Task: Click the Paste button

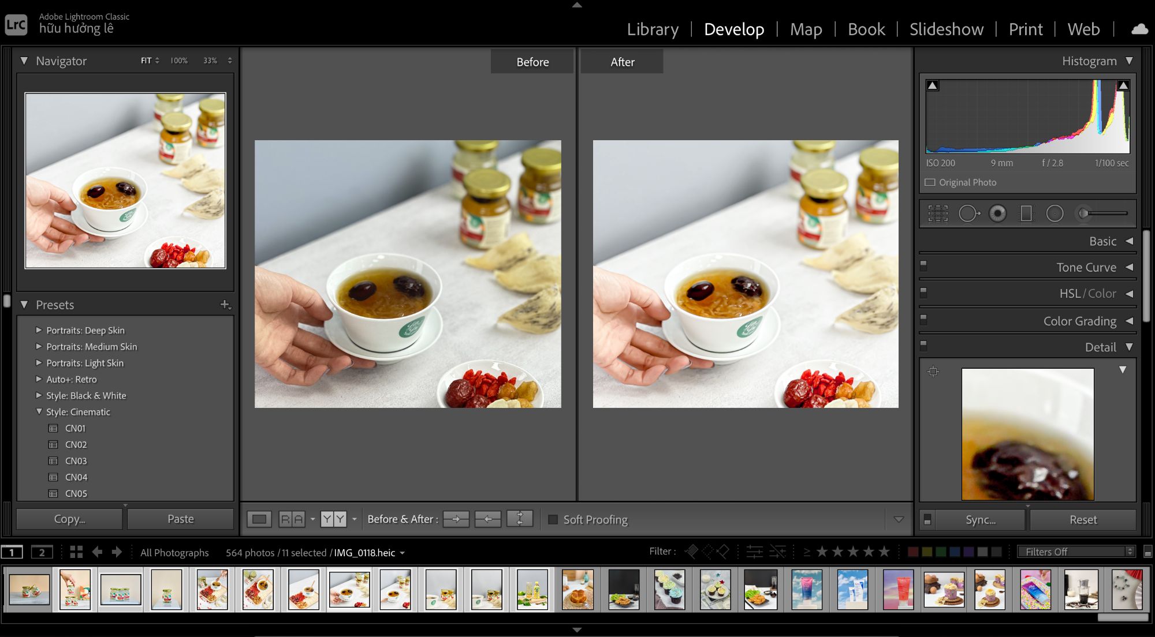Action: point(181,519)
